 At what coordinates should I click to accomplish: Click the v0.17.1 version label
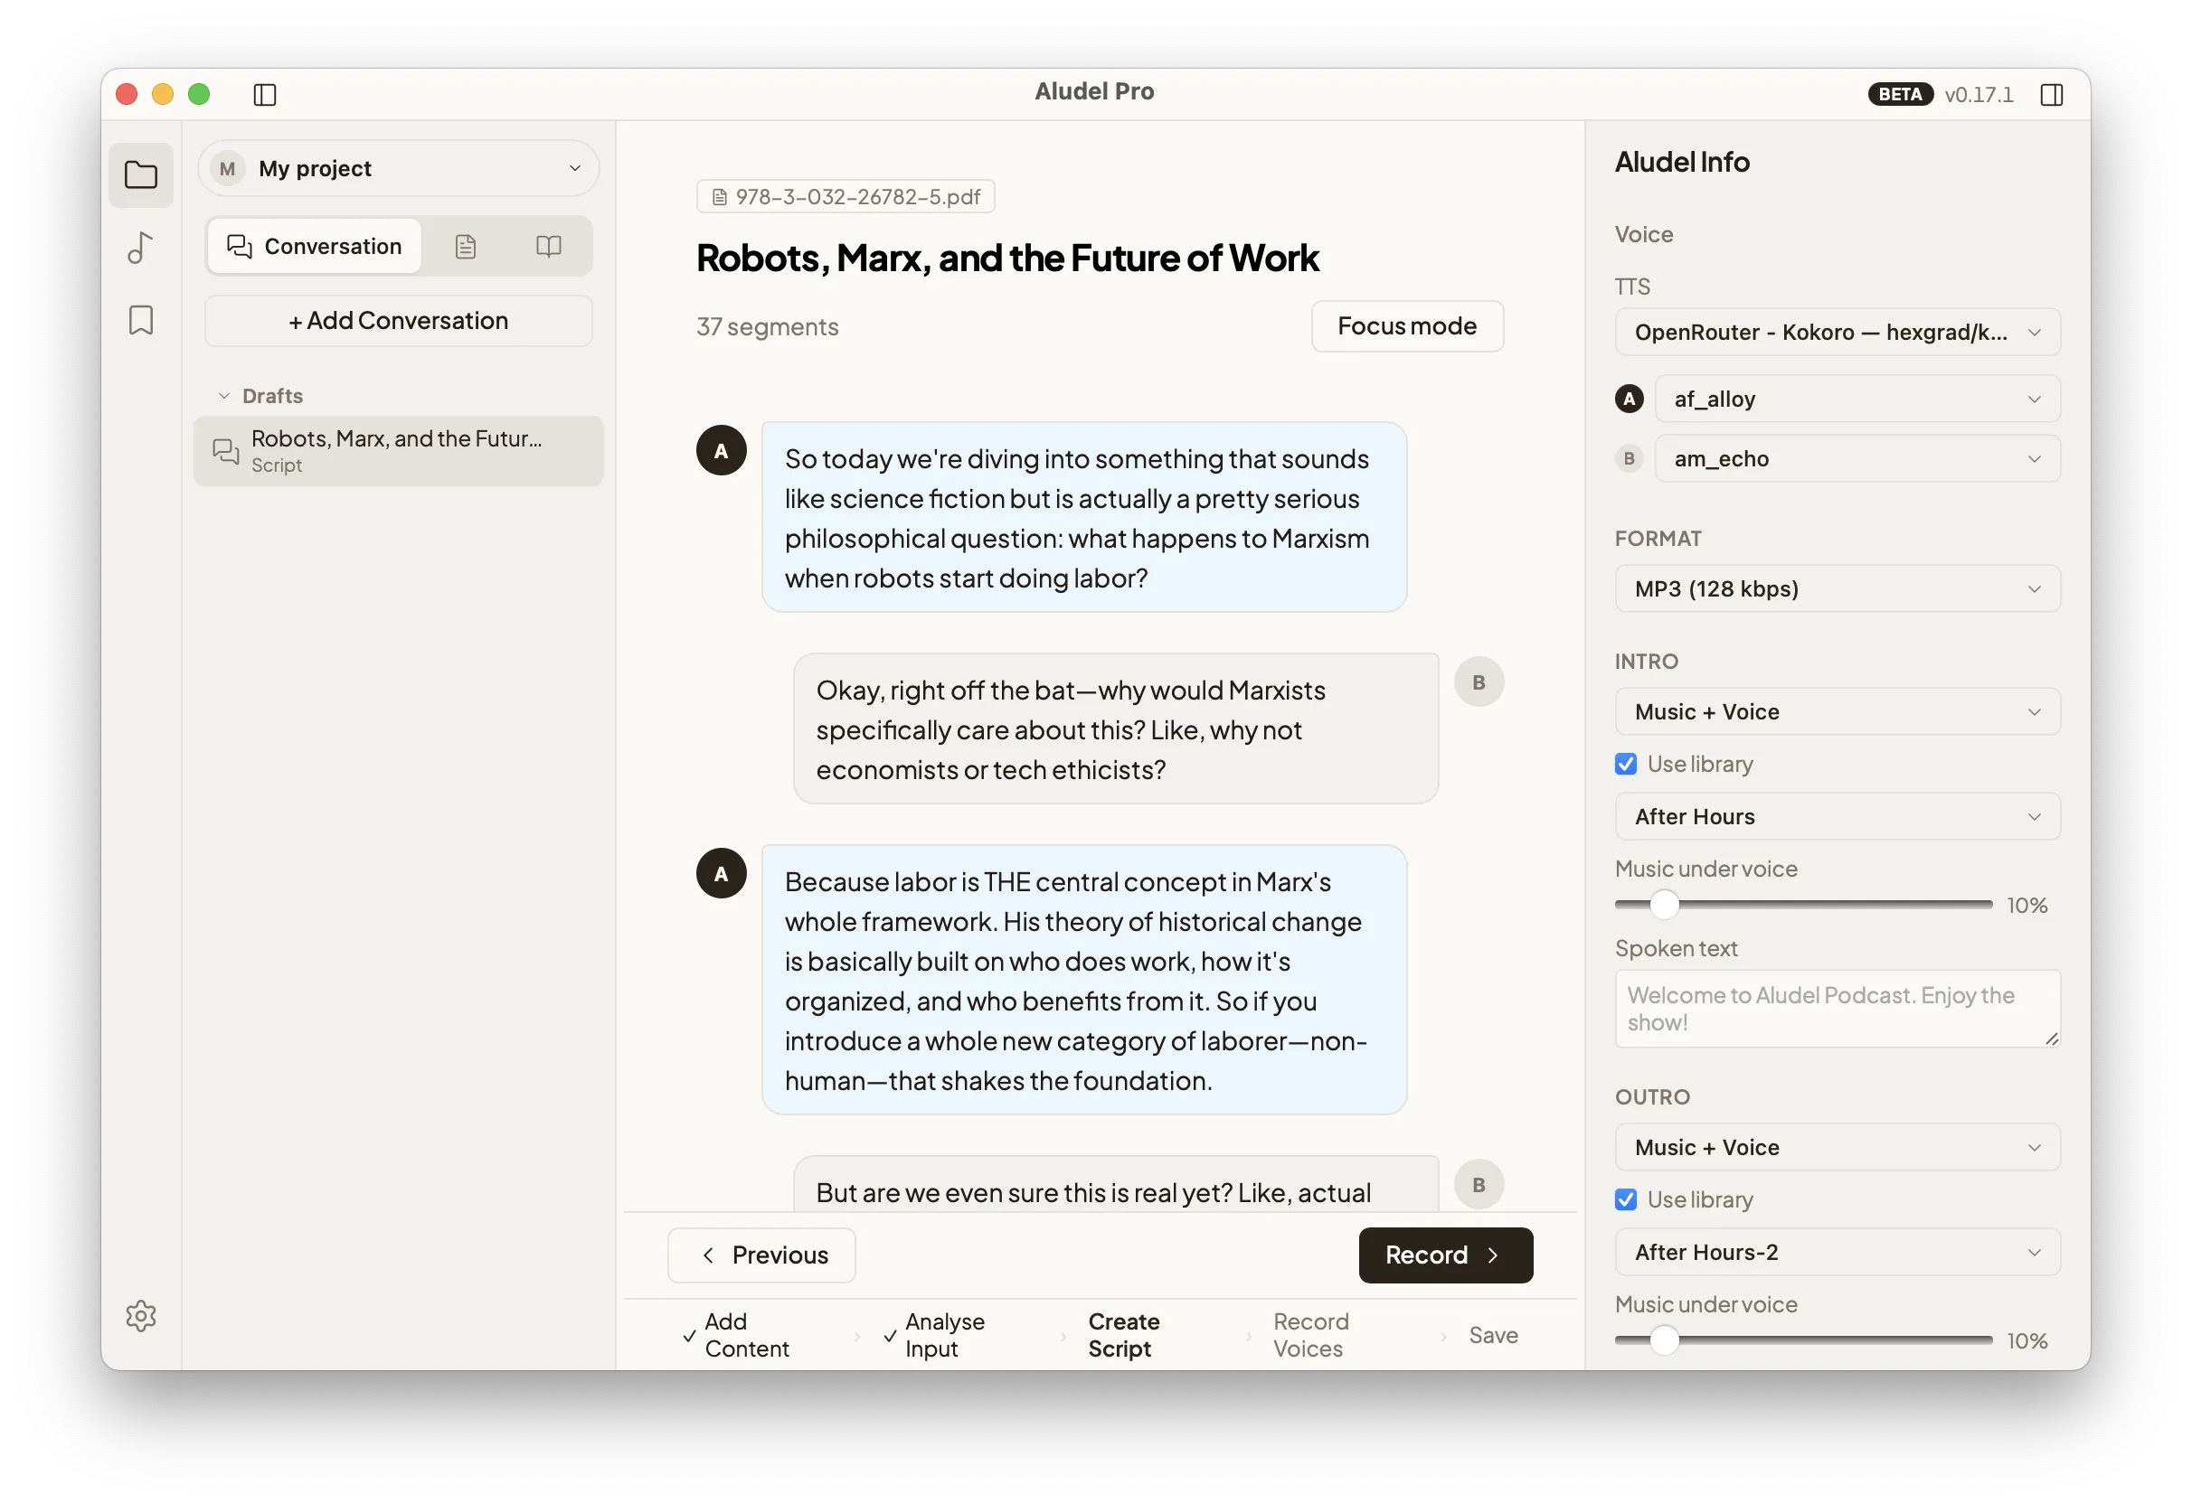tap(1978, 94)
